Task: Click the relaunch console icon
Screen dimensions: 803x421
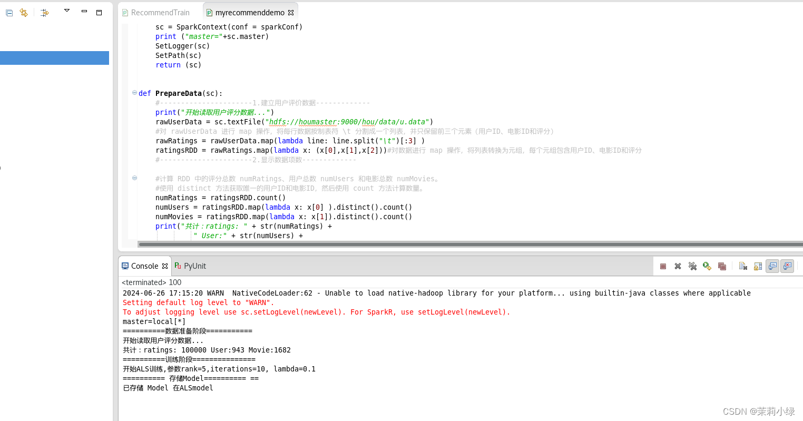Action: point(707,266)
